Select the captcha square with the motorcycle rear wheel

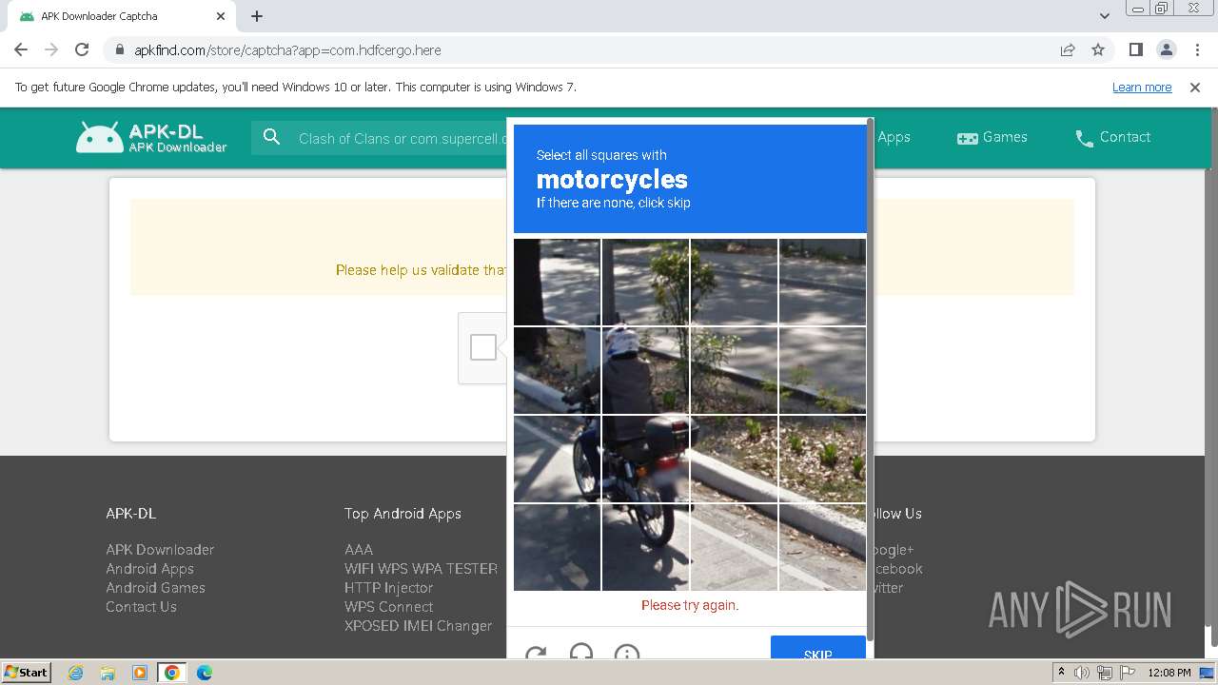coord(645,546)
